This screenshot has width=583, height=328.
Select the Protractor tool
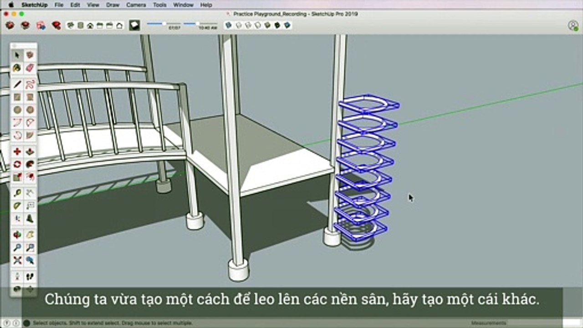(x=17, y=206)
